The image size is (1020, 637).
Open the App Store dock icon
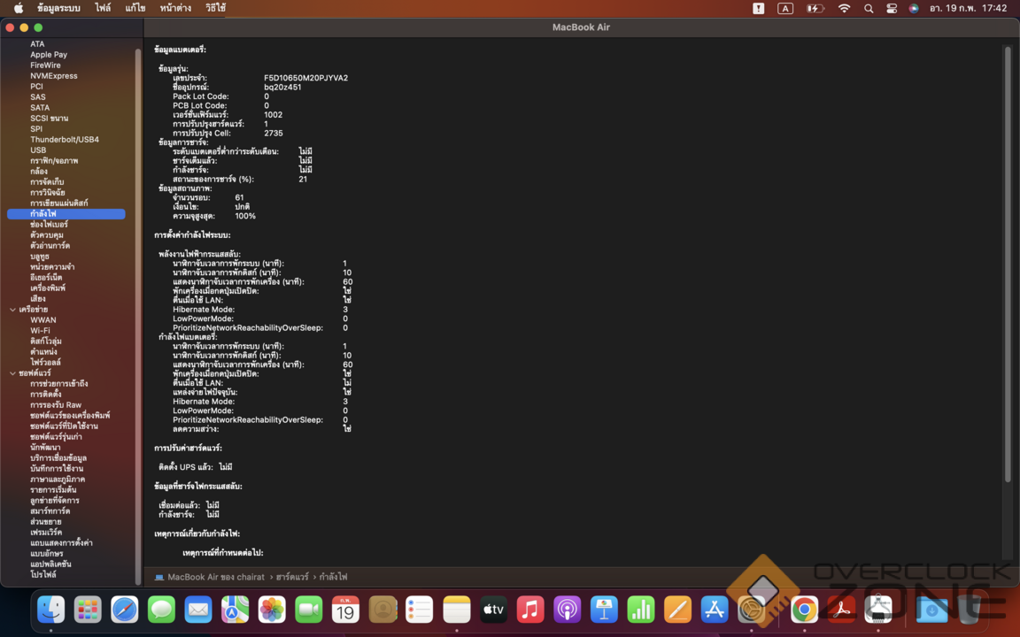(x=714, y=610)
